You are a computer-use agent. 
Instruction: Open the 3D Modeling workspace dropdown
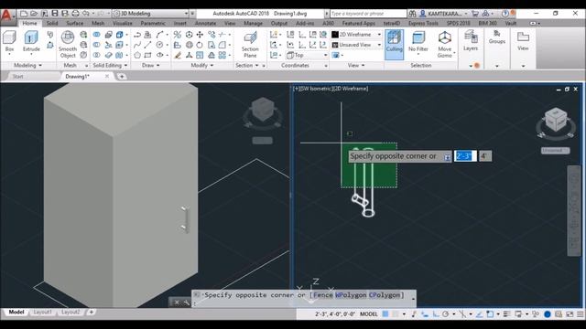pyautogui.click(x=150, y=14)
